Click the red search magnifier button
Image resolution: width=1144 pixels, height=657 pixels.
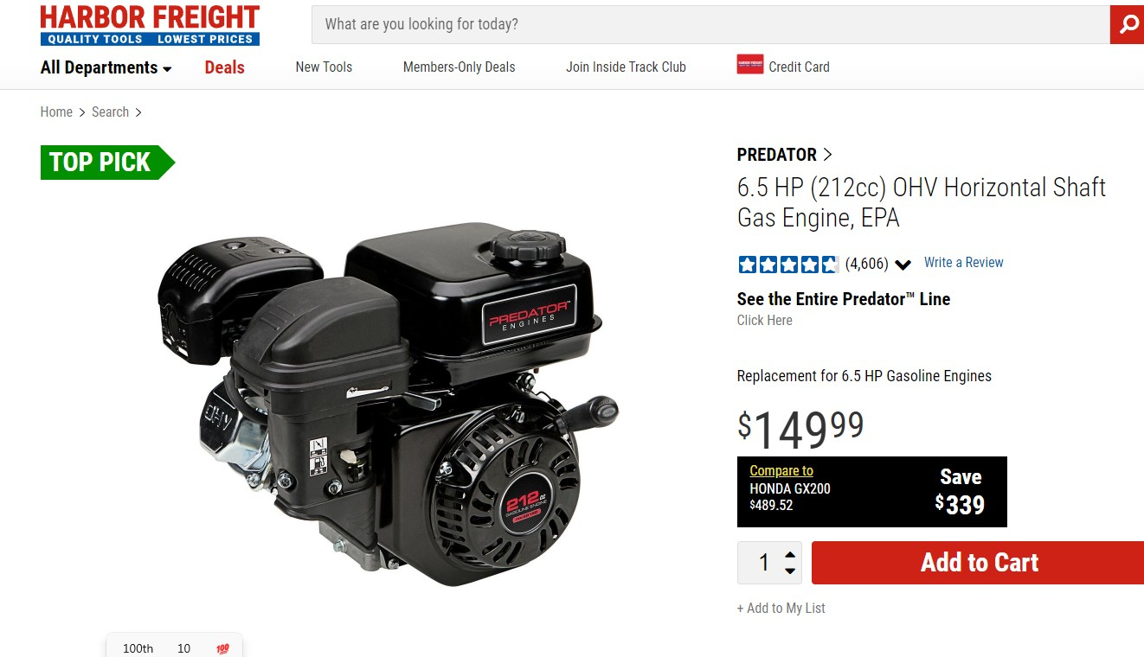[1127, 24]
